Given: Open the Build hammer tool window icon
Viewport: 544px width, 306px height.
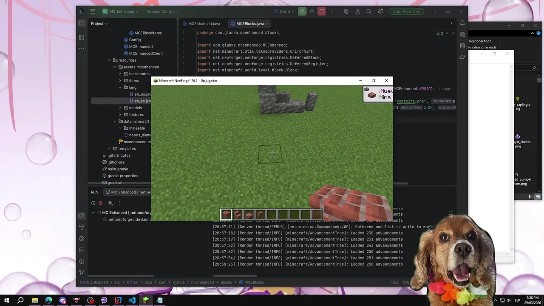Looking at the screenshot, I should pyautogui.click(x=82, y=227).
